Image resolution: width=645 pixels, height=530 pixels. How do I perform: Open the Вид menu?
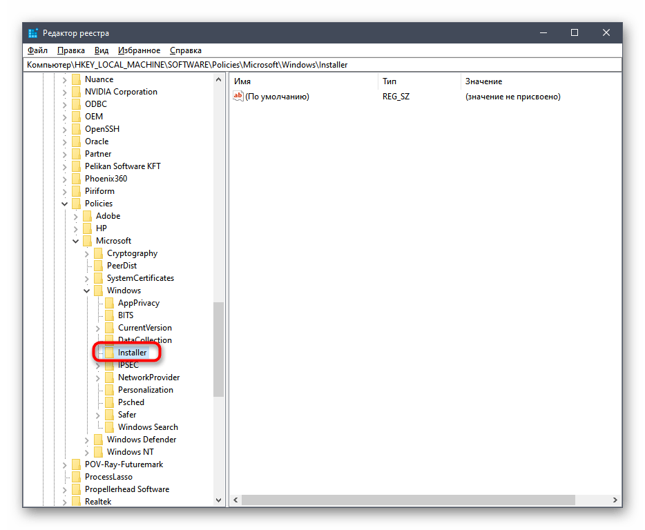pos(102,50)
